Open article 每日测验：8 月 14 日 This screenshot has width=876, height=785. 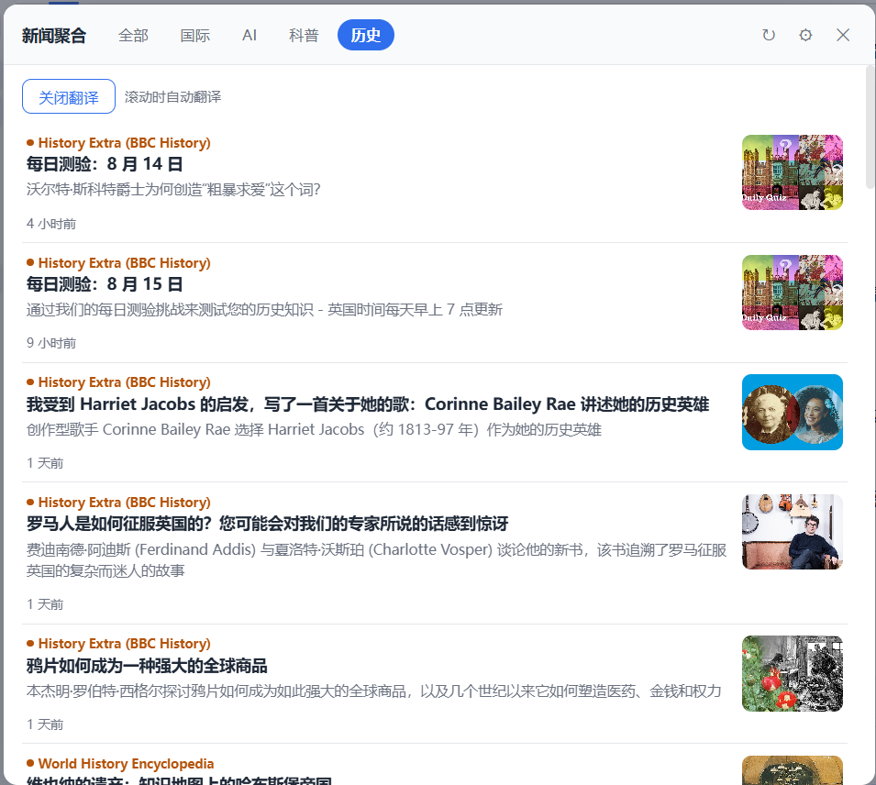click(x=105, y=164)
